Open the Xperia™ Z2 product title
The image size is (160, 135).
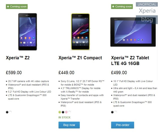coord(18,58)
